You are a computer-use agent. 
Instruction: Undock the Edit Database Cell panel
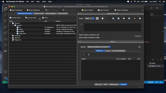pyautogui.click(x=81, y=13)
